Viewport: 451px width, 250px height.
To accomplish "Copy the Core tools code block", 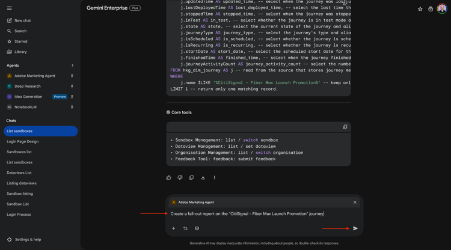I will coord(345,127).
